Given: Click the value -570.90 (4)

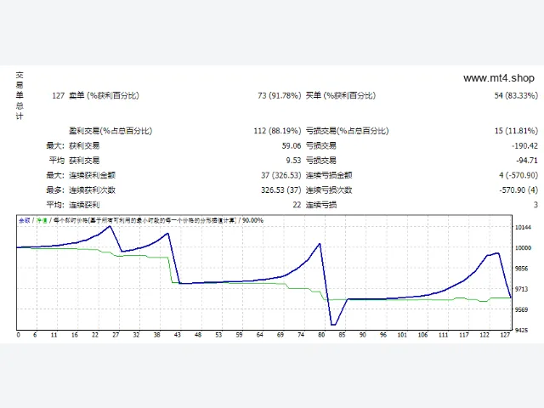Looking at the screenshot, I should point(518,190).
